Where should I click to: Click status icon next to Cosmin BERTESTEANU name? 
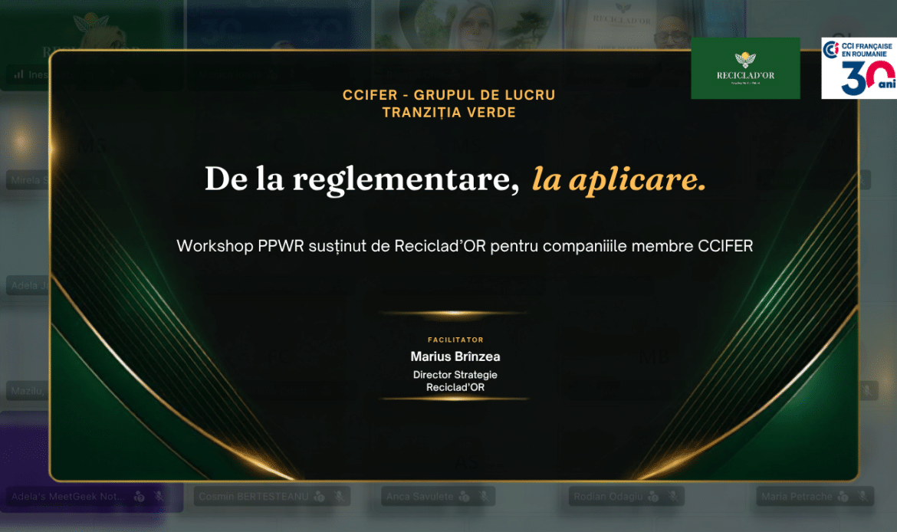tap(320, 497)
